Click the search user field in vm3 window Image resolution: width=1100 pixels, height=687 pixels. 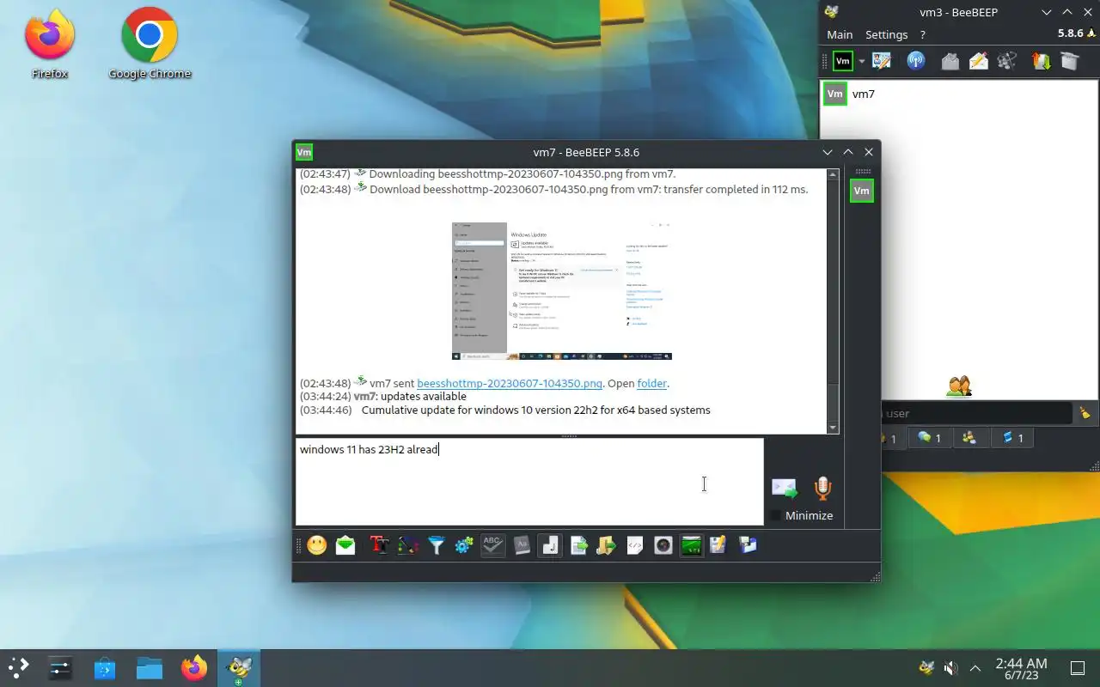(977, 413)
